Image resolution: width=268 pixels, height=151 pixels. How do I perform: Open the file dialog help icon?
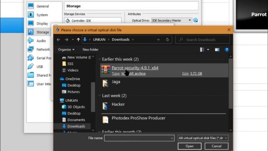(227, 49)
